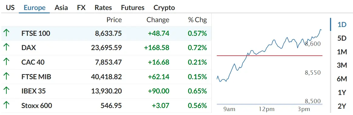Choose the 1Y chart timeframe

(342, 93)
